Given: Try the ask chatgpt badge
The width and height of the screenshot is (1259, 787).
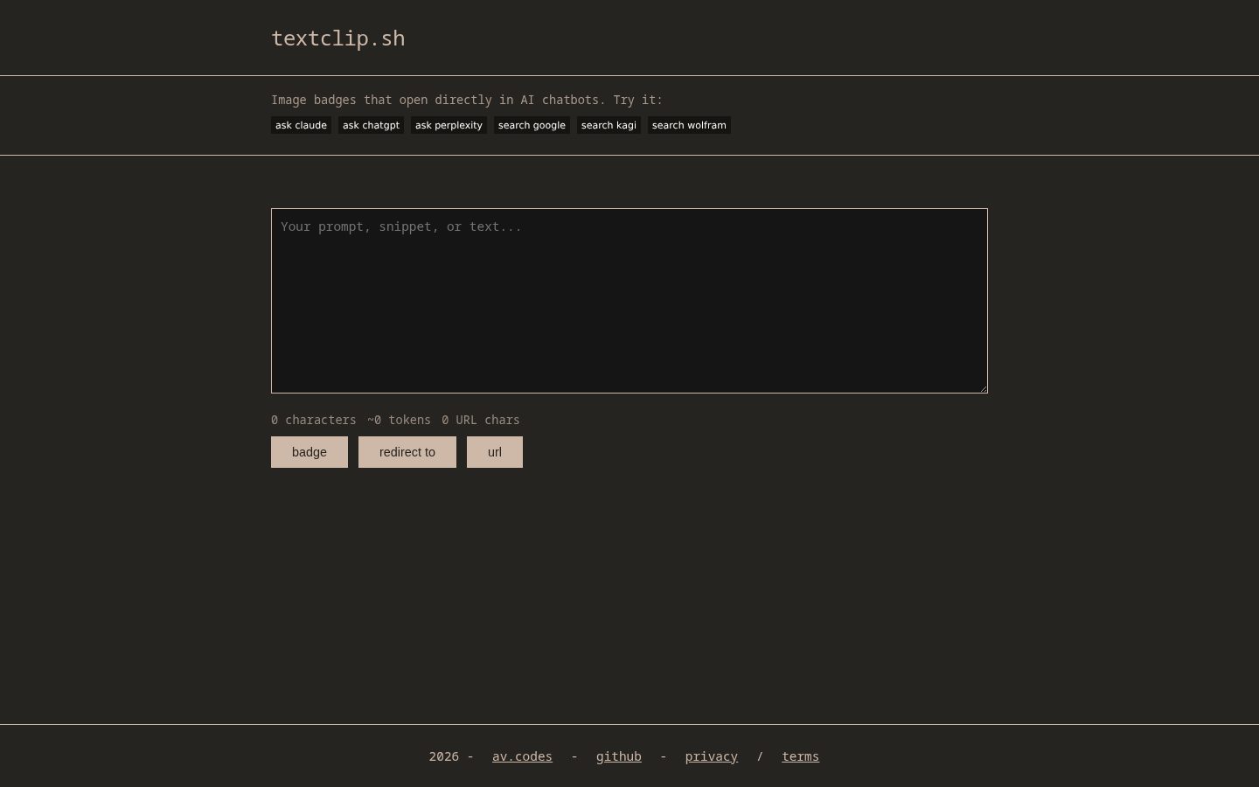Looking at the screenshot, I should click(x=371, y=125).
